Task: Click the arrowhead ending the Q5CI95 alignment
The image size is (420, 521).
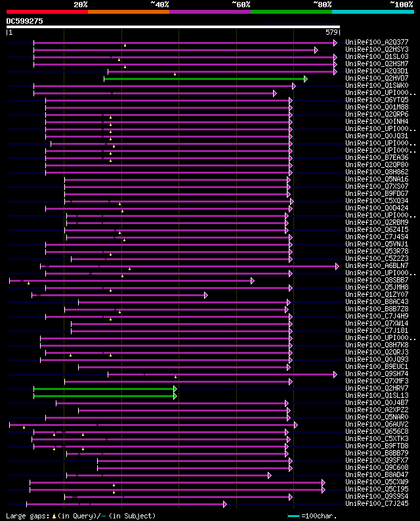Action: click(324, 490)
